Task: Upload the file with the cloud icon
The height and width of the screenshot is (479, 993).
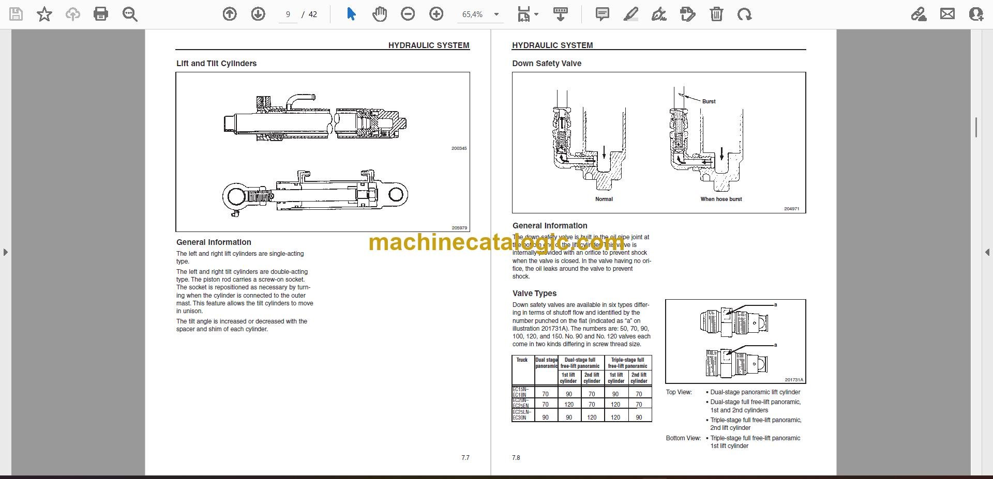Action: click(x=72, y=14)
